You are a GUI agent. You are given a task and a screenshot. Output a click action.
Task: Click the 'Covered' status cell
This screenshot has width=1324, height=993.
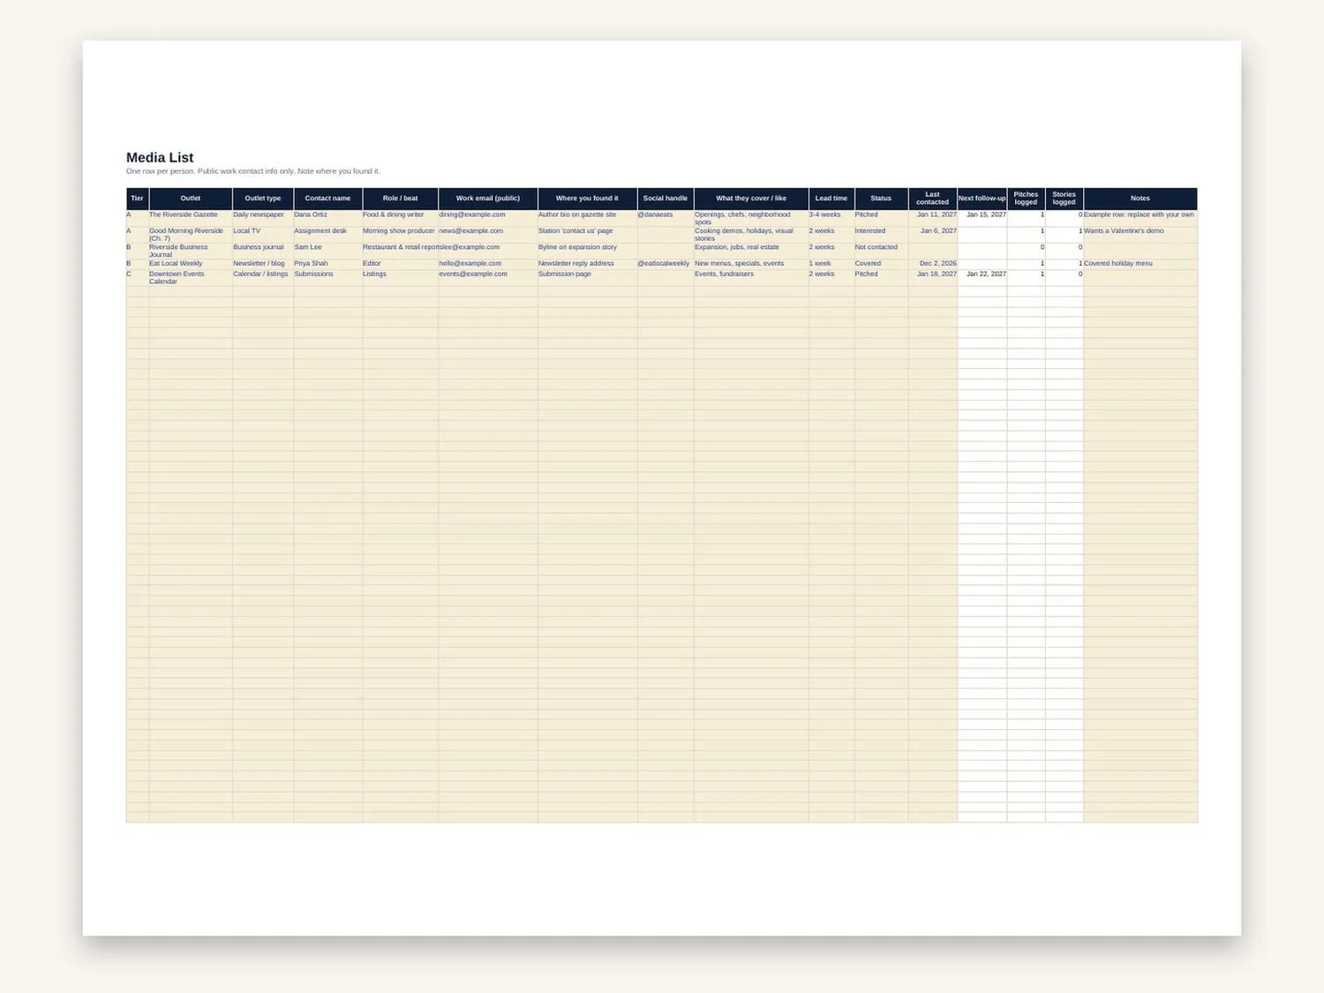[881, 264]
